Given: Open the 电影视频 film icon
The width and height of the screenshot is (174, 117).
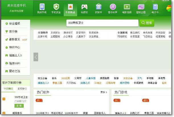Looking at the screenshot, I should (127, 7).
